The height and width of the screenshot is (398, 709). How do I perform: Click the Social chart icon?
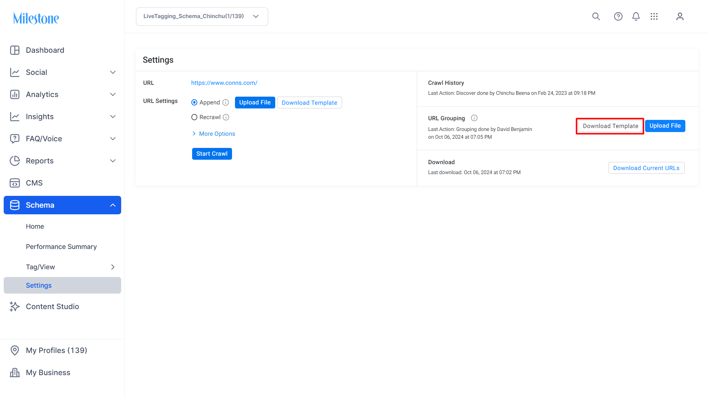click(15, 72)
